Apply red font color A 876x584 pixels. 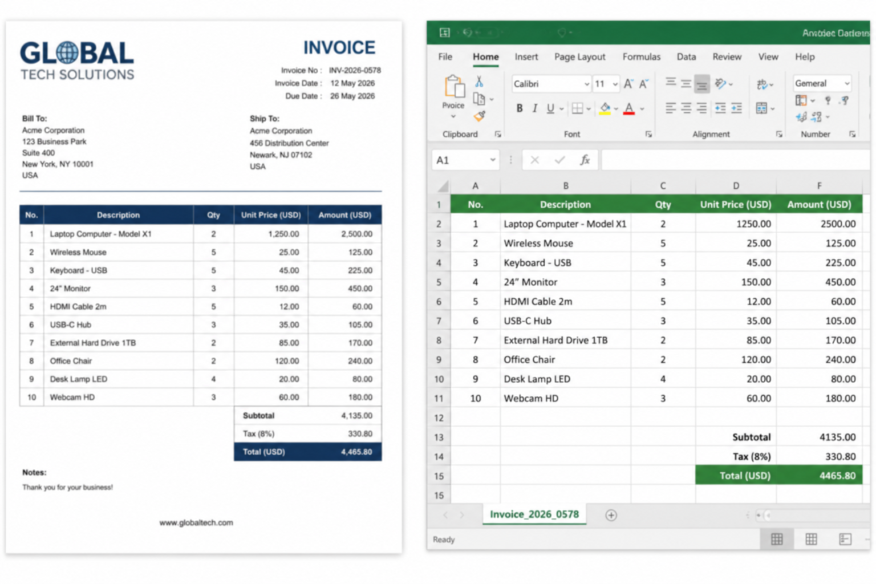point(628,108)
